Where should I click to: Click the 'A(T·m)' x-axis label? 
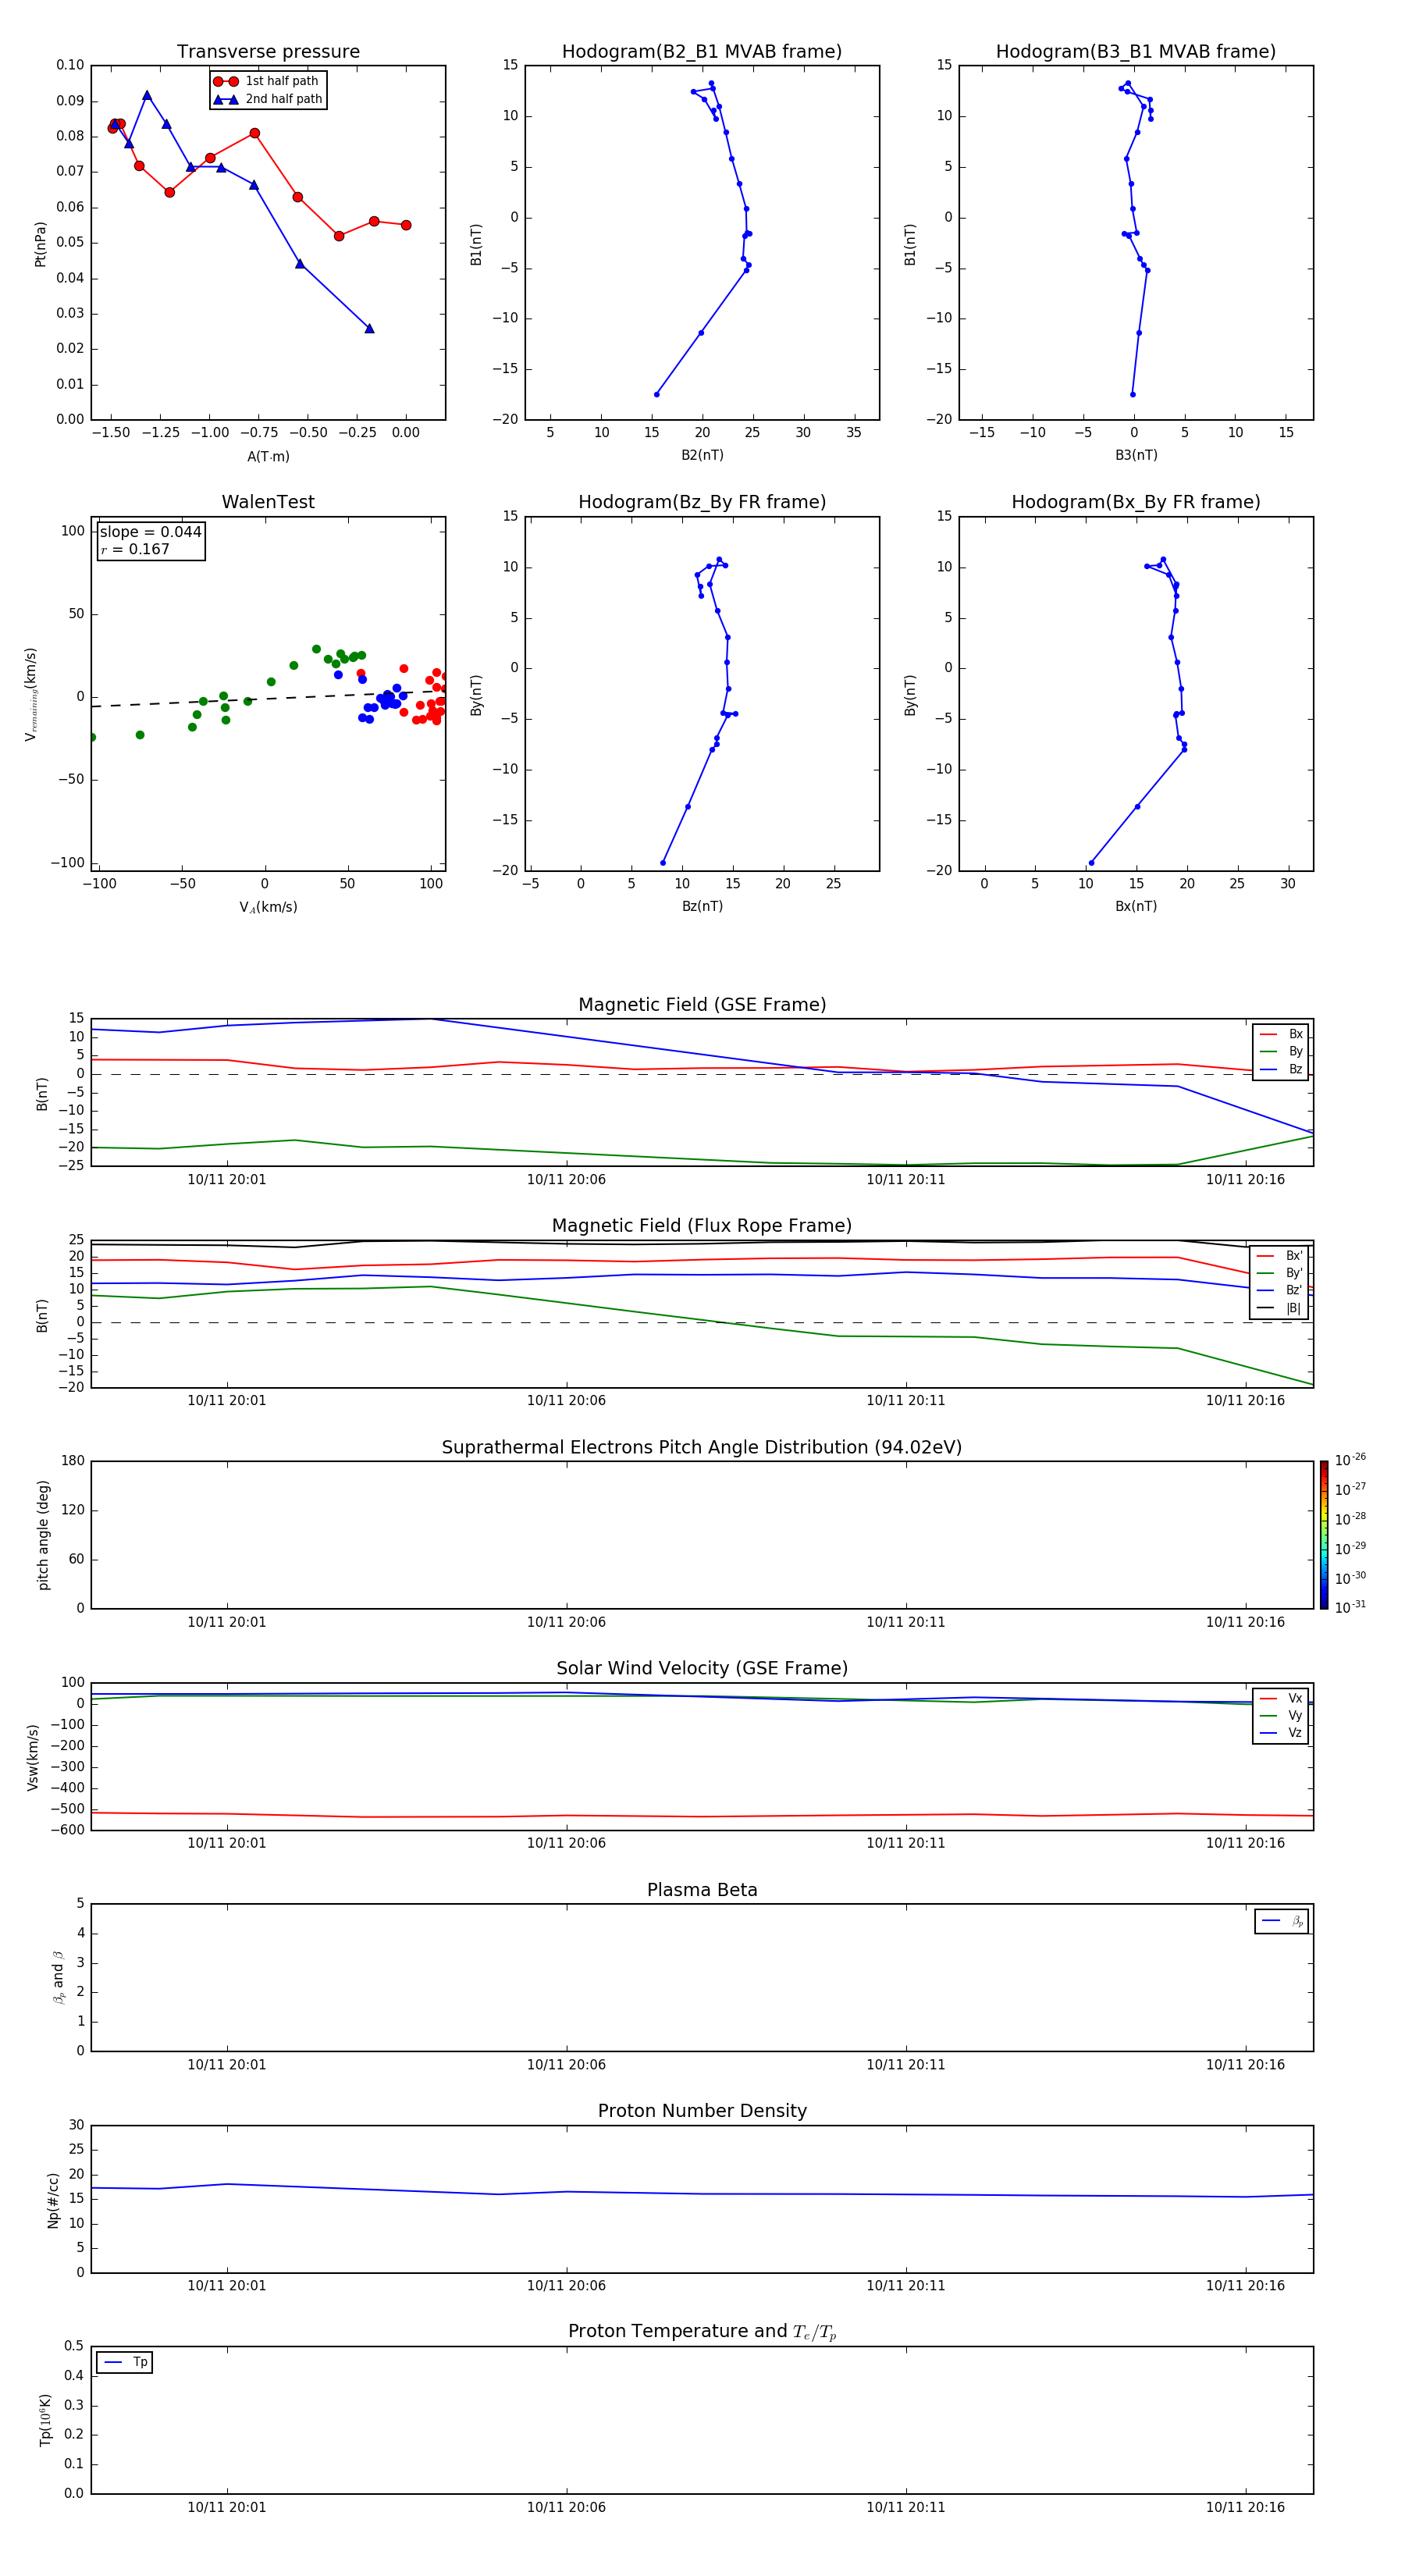(268, 456)
